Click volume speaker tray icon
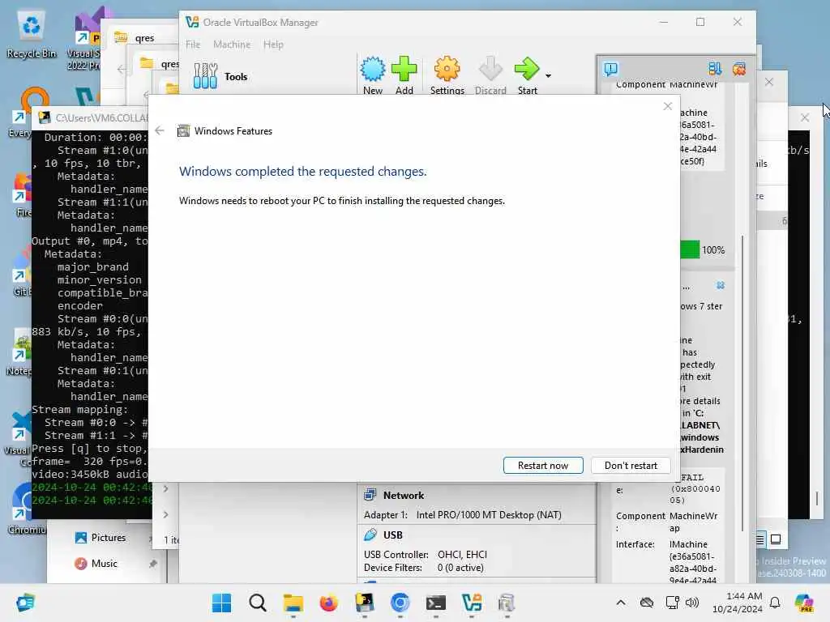 tap(692, 603)
